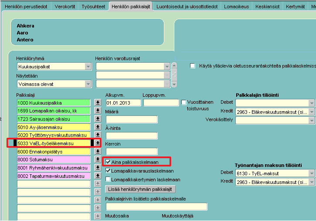Image resolution: width=316 pixels, height=221 pixels.
Task: Select the 1723 Sairausajan oikaisu row
Action: 54,119
